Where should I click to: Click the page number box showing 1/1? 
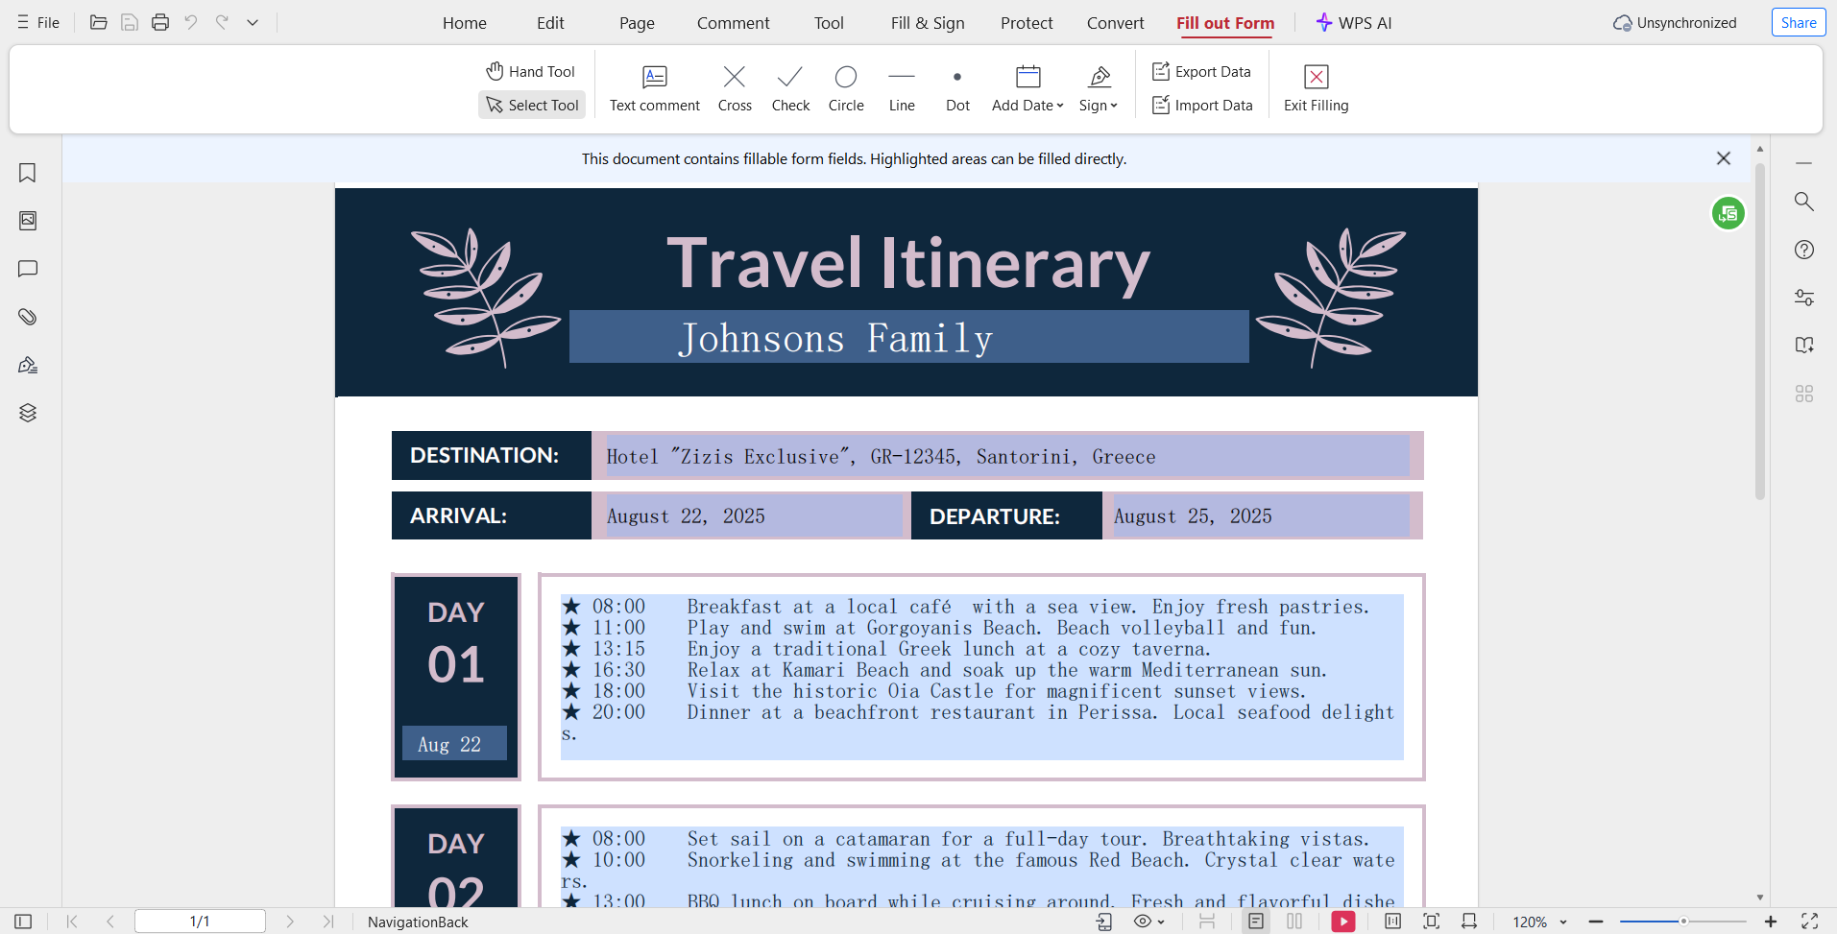pyautogui.click(x=200, y=922)
